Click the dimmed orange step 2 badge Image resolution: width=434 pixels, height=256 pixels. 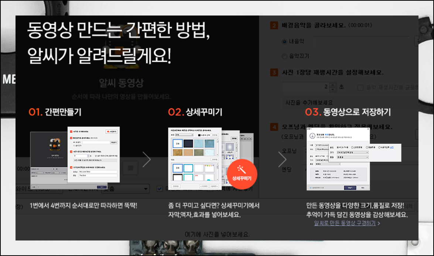click(x=274, y=25)
